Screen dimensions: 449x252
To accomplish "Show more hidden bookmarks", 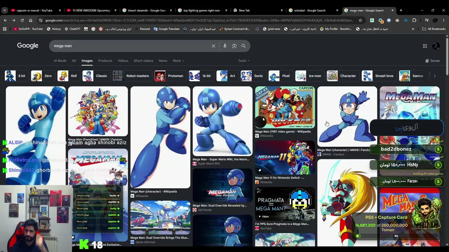I will 413,29.
